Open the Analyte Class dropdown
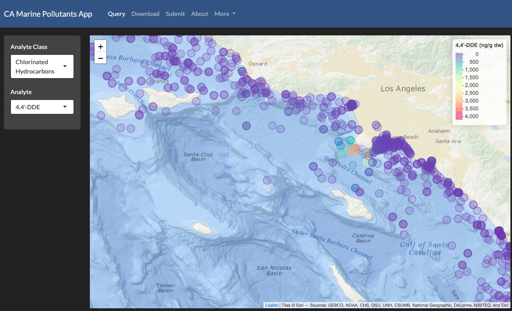The height and width of the screenshot is (311, 512). pyautogui.click(x=42, y=66)
